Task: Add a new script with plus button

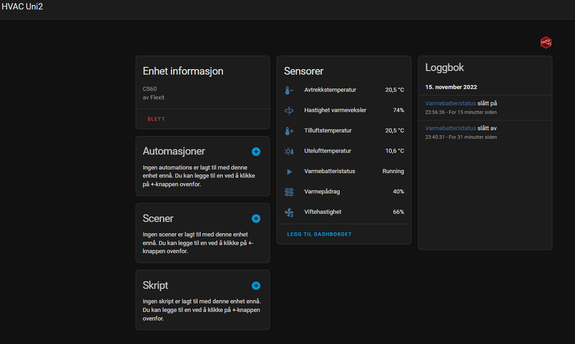Action: [256, 285]
